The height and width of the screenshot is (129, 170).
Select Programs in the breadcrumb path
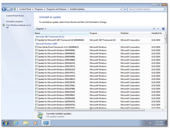click(x=39, y=9)
